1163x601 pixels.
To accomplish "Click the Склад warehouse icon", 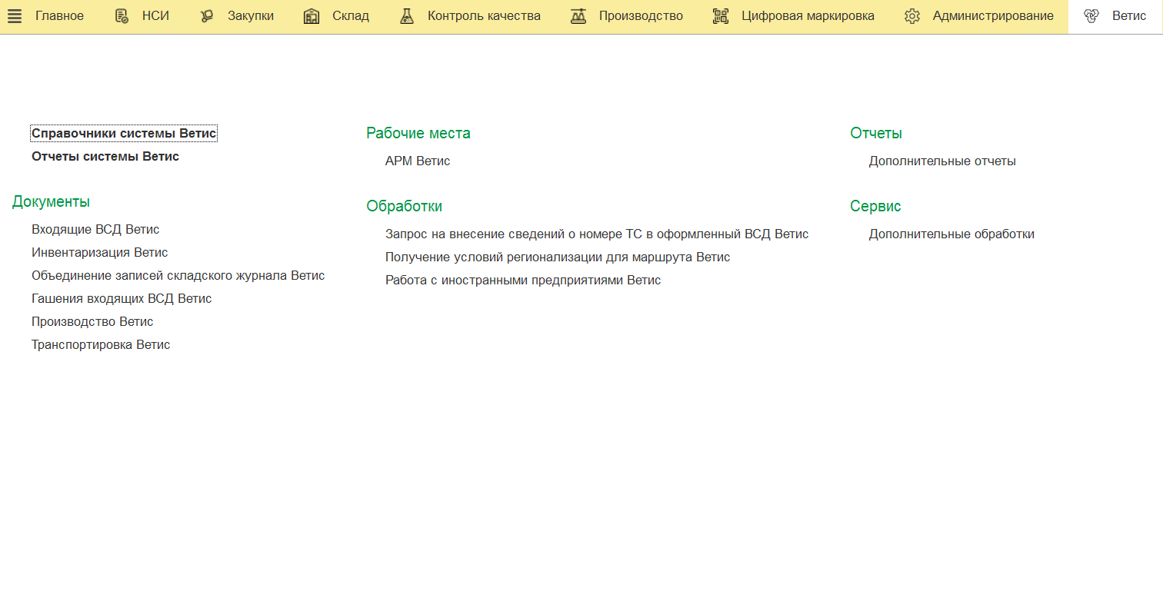I will [312, 16].
